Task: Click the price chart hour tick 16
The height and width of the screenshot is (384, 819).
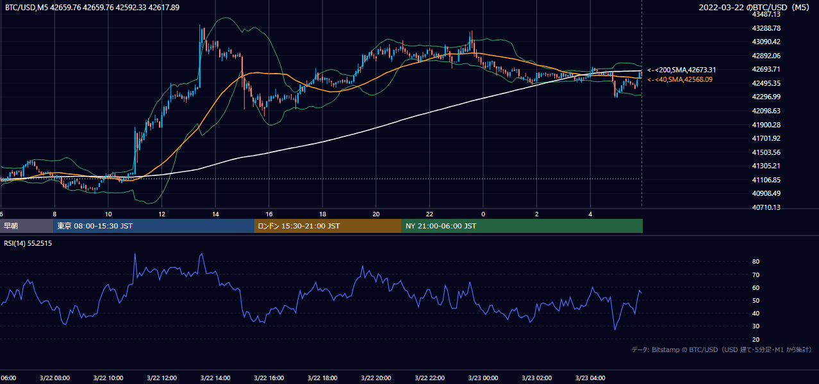Action: click(269, 214)
